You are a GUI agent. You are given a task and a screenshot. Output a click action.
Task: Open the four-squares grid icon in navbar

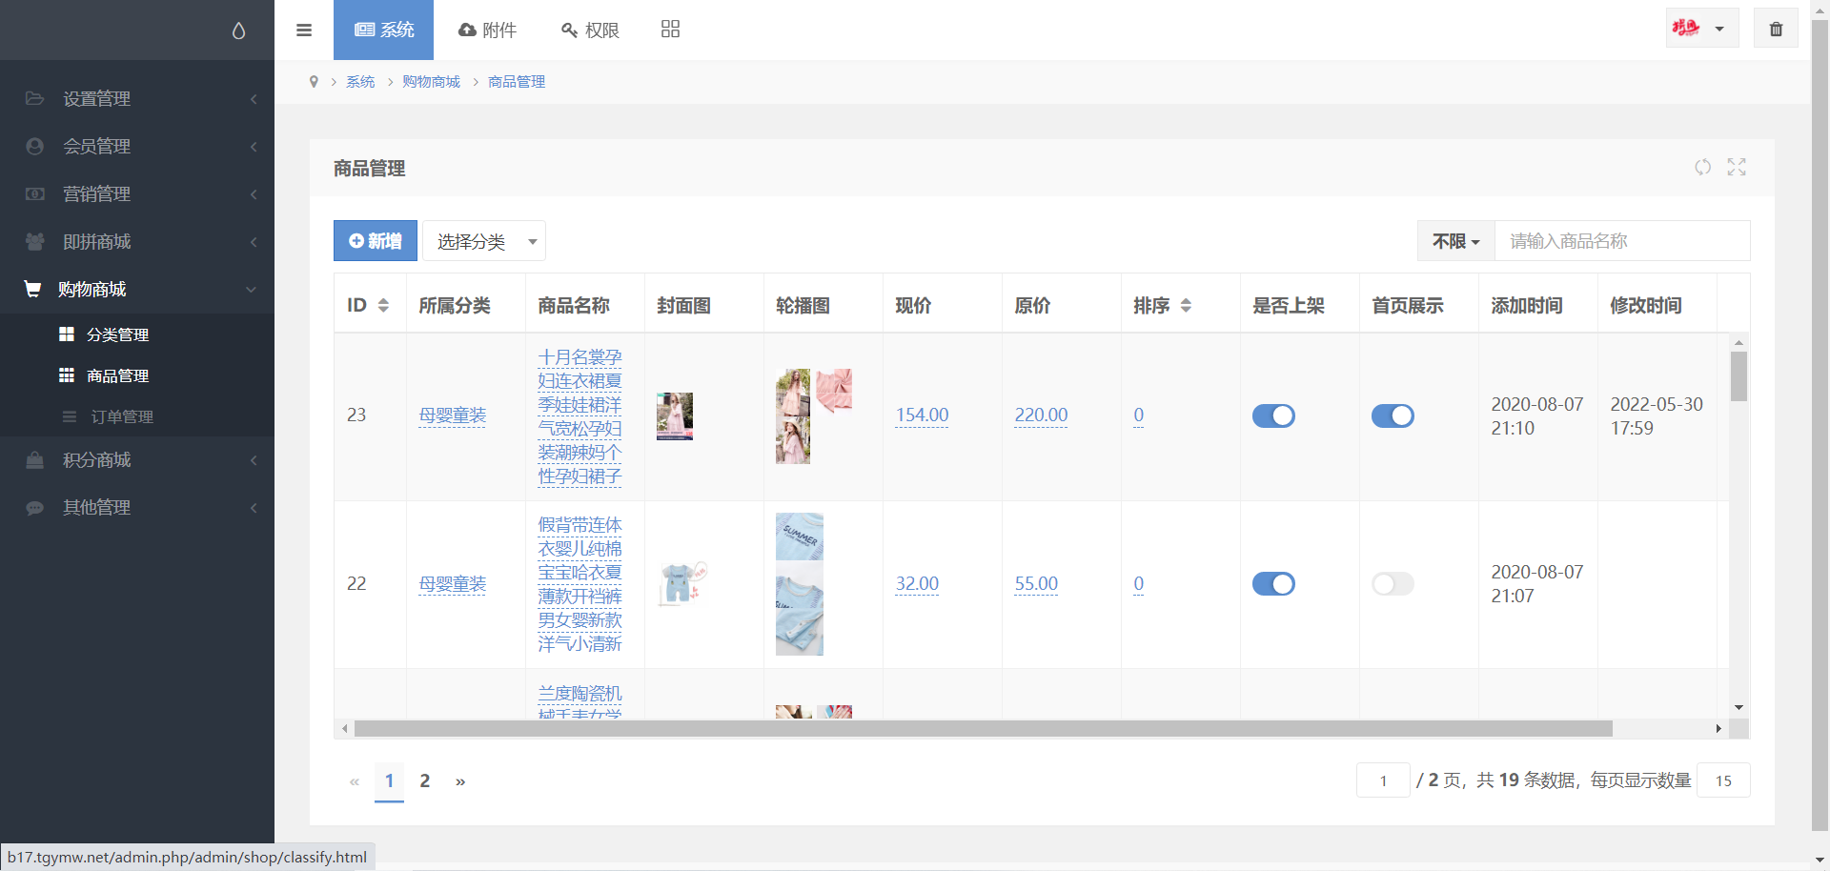click(x=670, y=30)
